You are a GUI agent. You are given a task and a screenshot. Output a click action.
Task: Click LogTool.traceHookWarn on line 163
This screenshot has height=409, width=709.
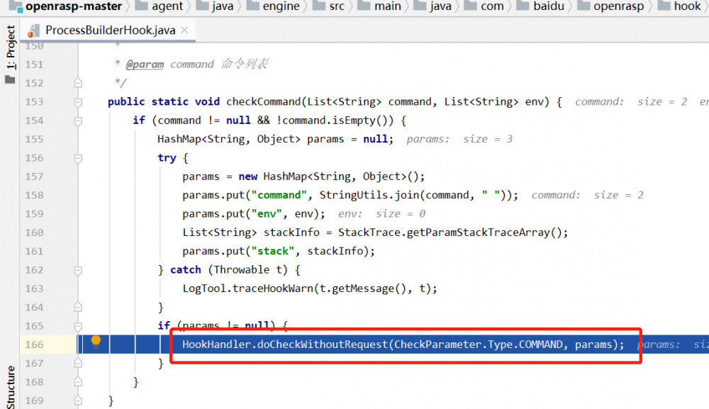tap(247, 288)
